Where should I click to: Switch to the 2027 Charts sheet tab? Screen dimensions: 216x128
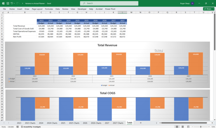118,123
